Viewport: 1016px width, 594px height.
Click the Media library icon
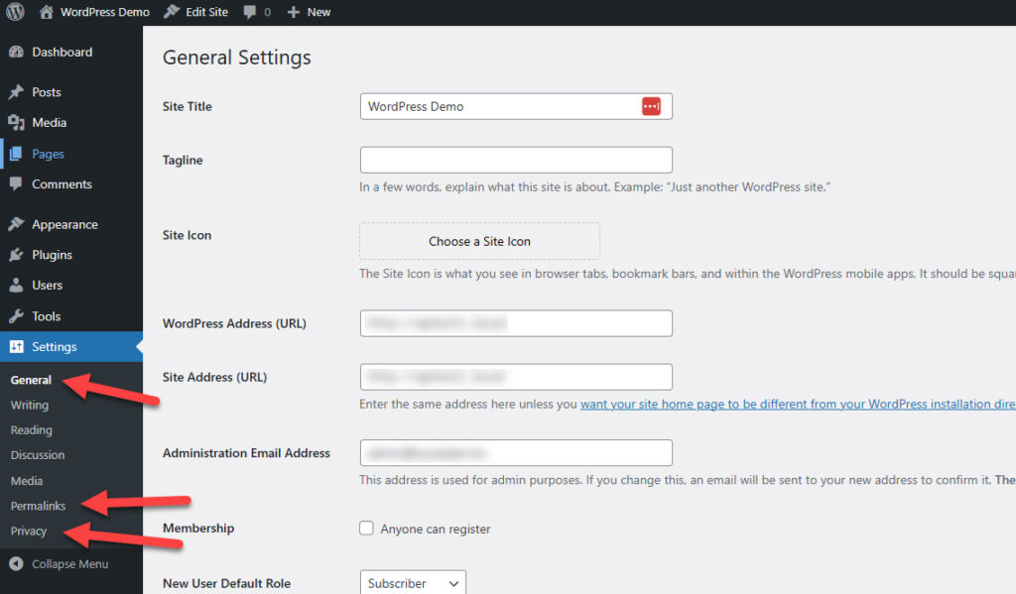(x=16, y=123)
